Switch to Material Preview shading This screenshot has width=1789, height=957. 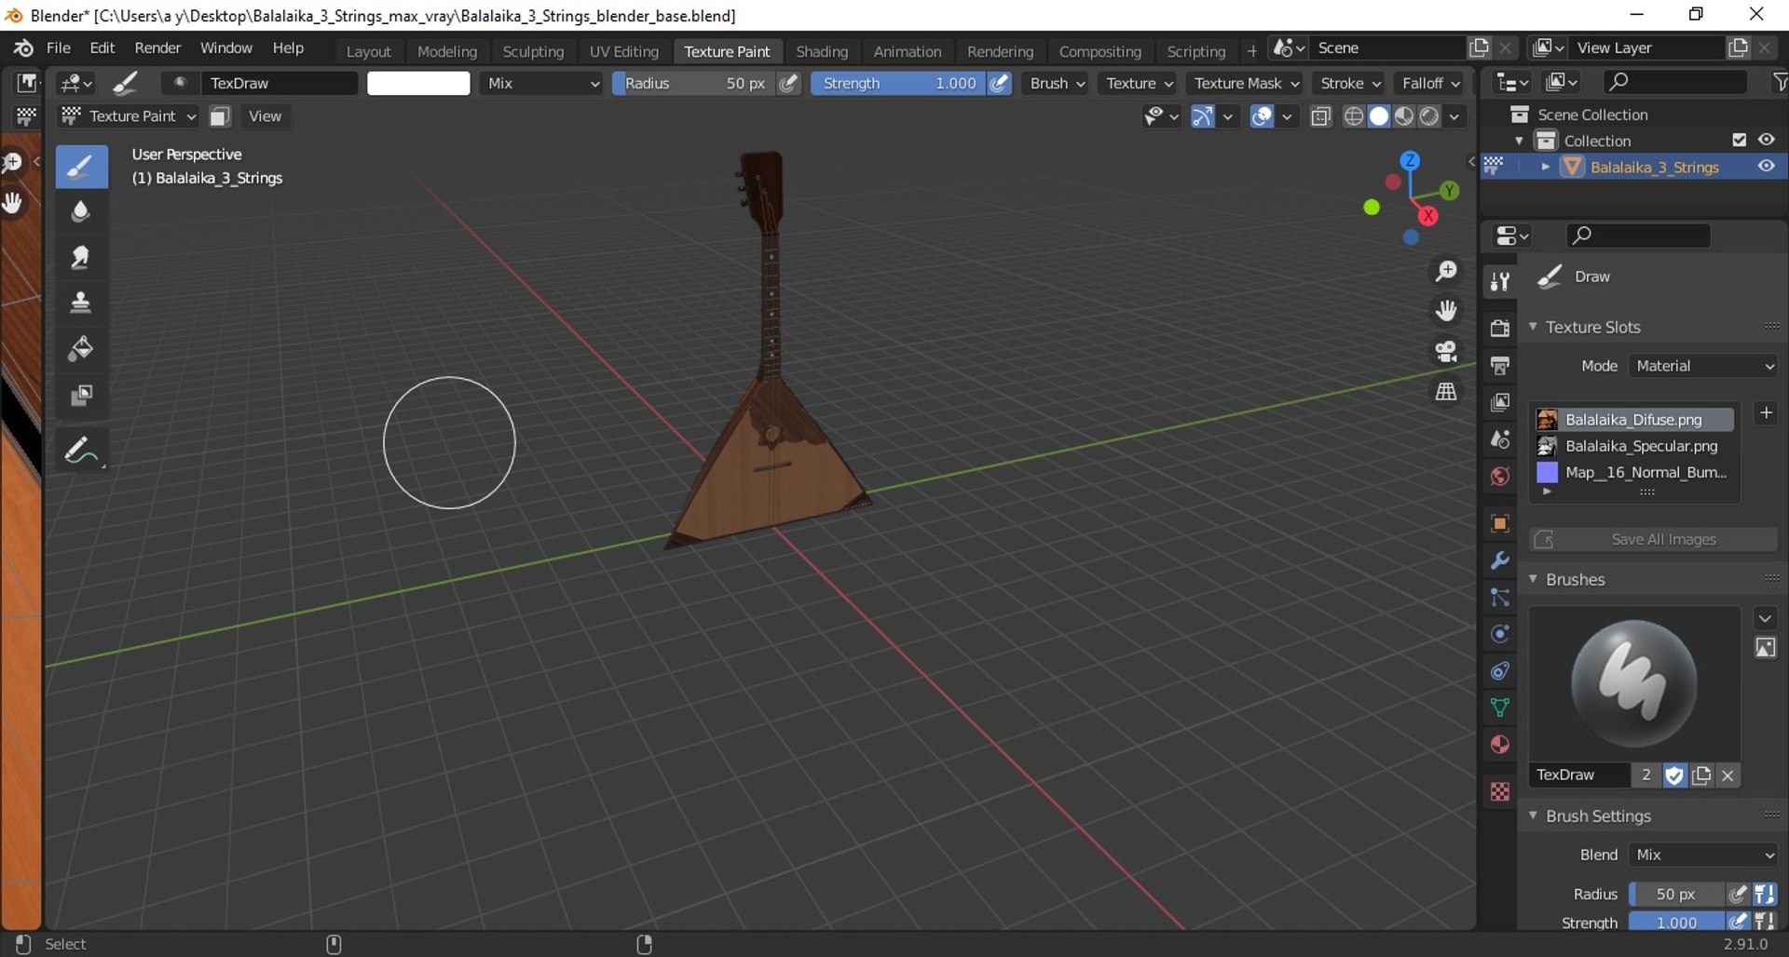click(x=1404, y=116)
